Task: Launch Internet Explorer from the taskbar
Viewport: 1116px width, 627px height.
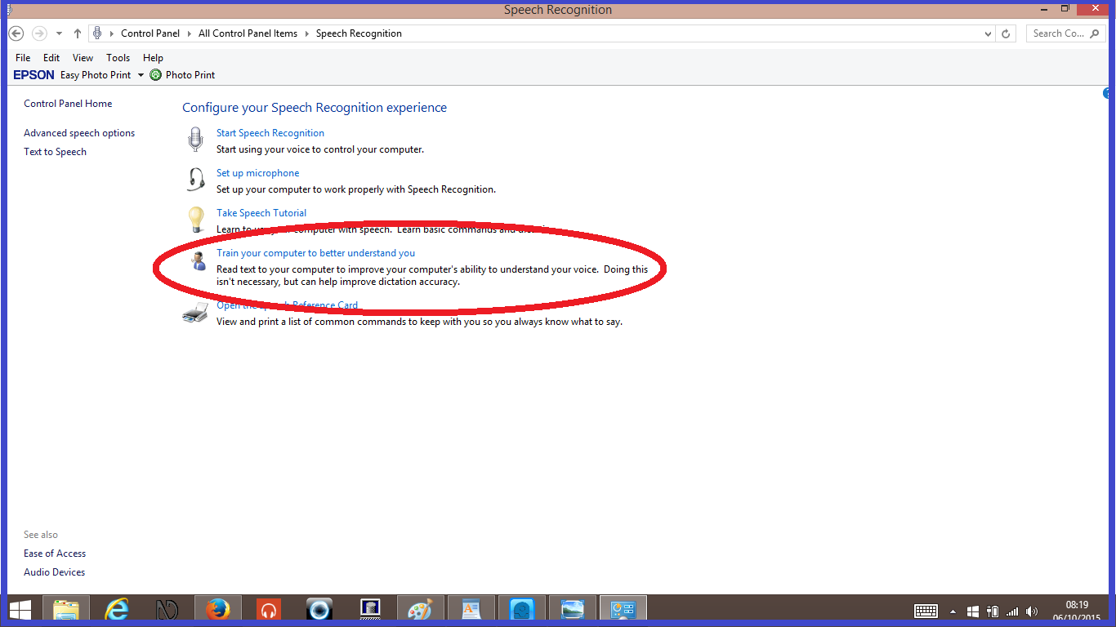Action: 118,610
